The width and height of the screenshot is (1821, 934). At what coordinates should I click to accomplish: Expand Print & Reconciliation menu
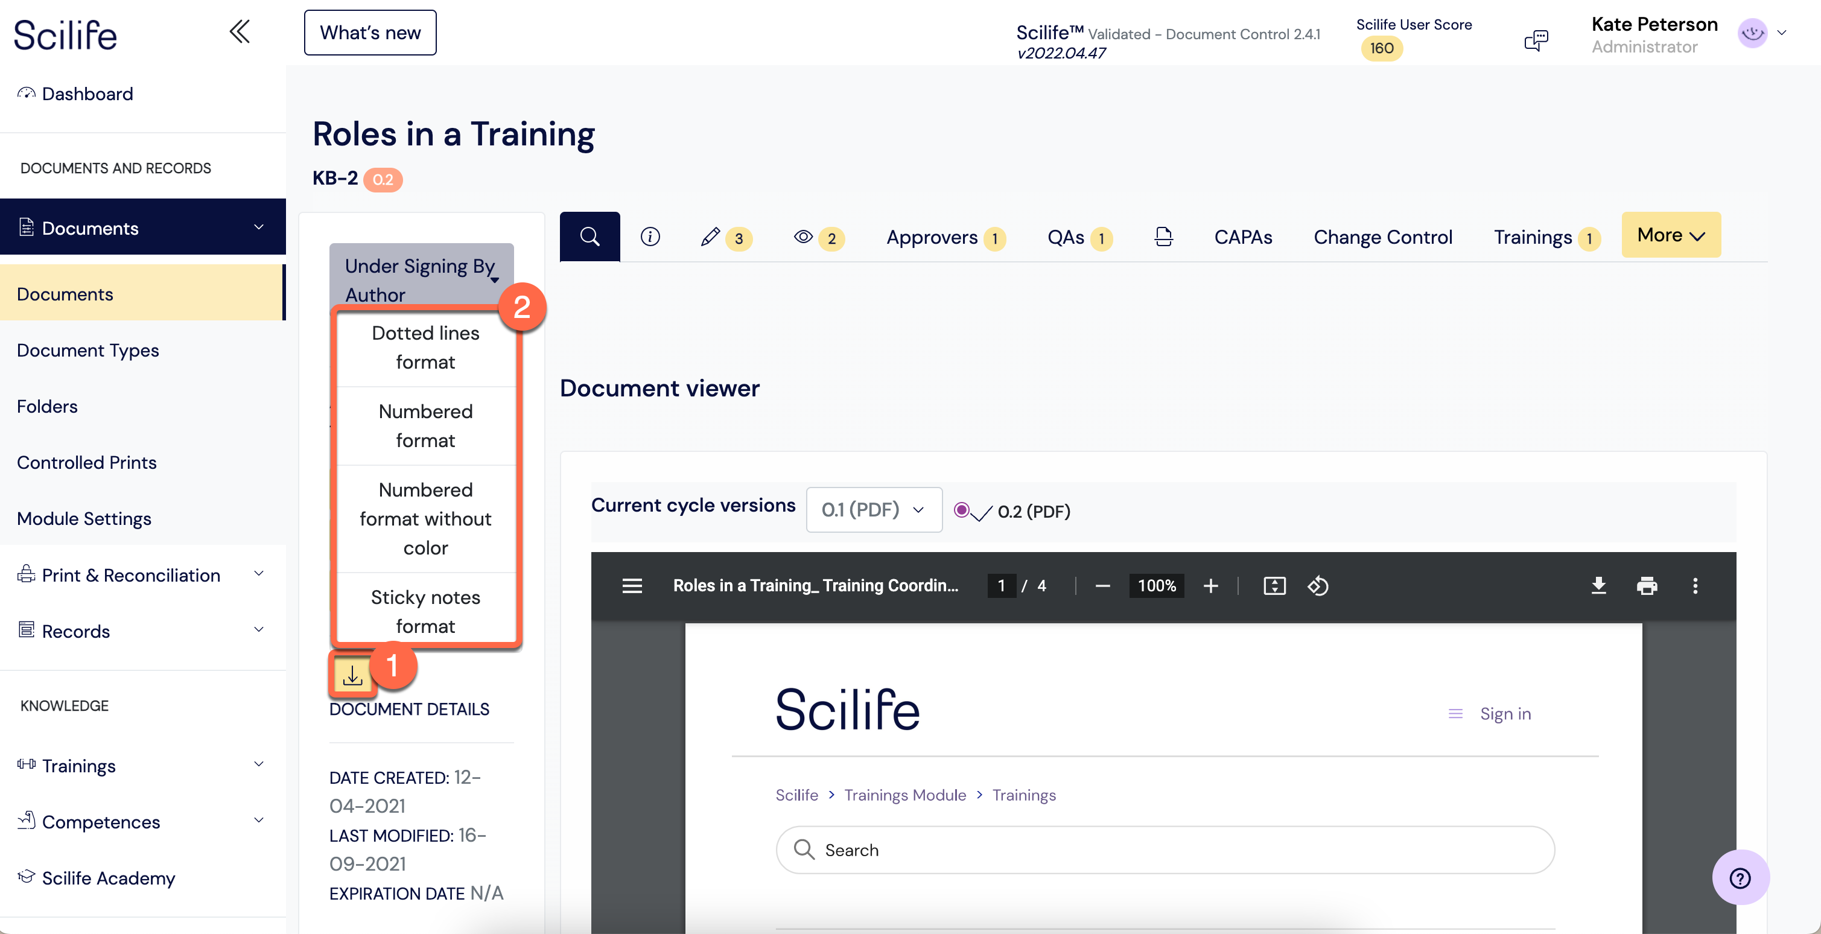(259, 573)
